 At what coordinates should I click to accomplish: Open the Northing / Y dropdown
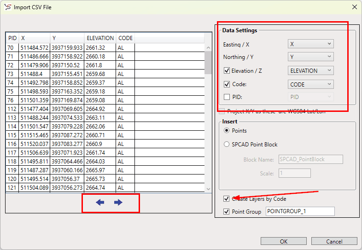(x=310, y=57)
